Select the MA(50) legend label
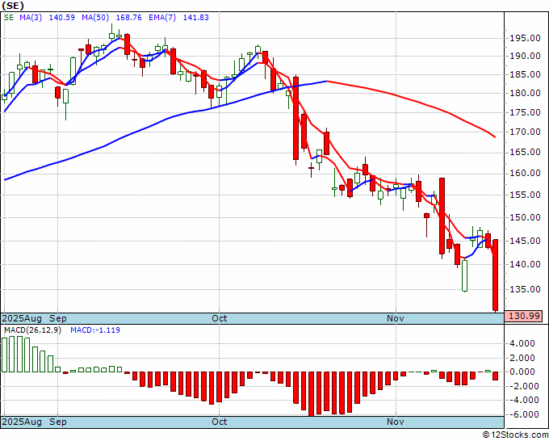 click(95, 18)
